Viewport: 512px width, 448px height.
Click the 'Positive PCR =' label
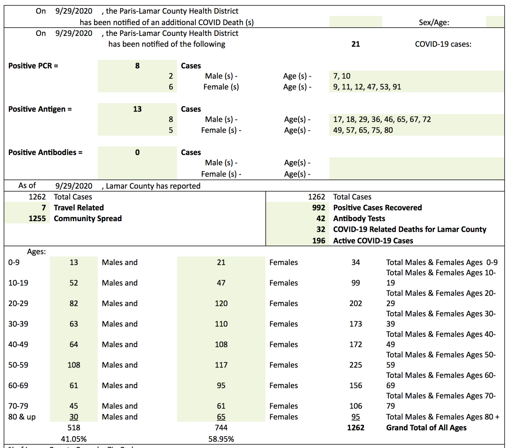pyautogui.click(x=33, y=66)
